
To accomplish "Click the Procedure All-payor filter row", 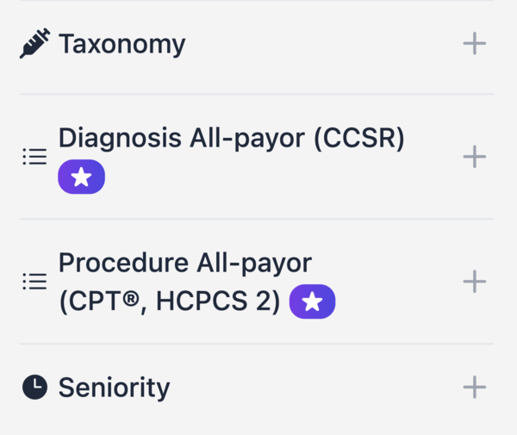I will (257, 282).
